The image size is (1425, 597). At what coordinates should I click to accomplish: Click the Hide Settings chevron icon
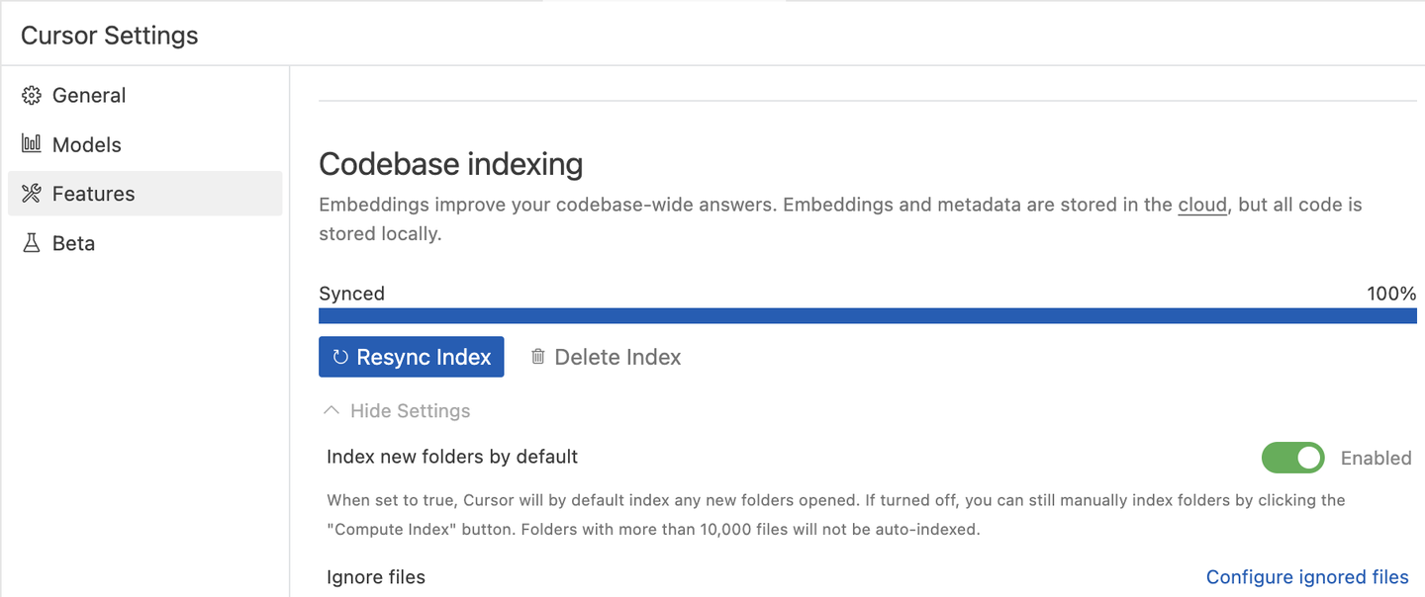[332, 410]
